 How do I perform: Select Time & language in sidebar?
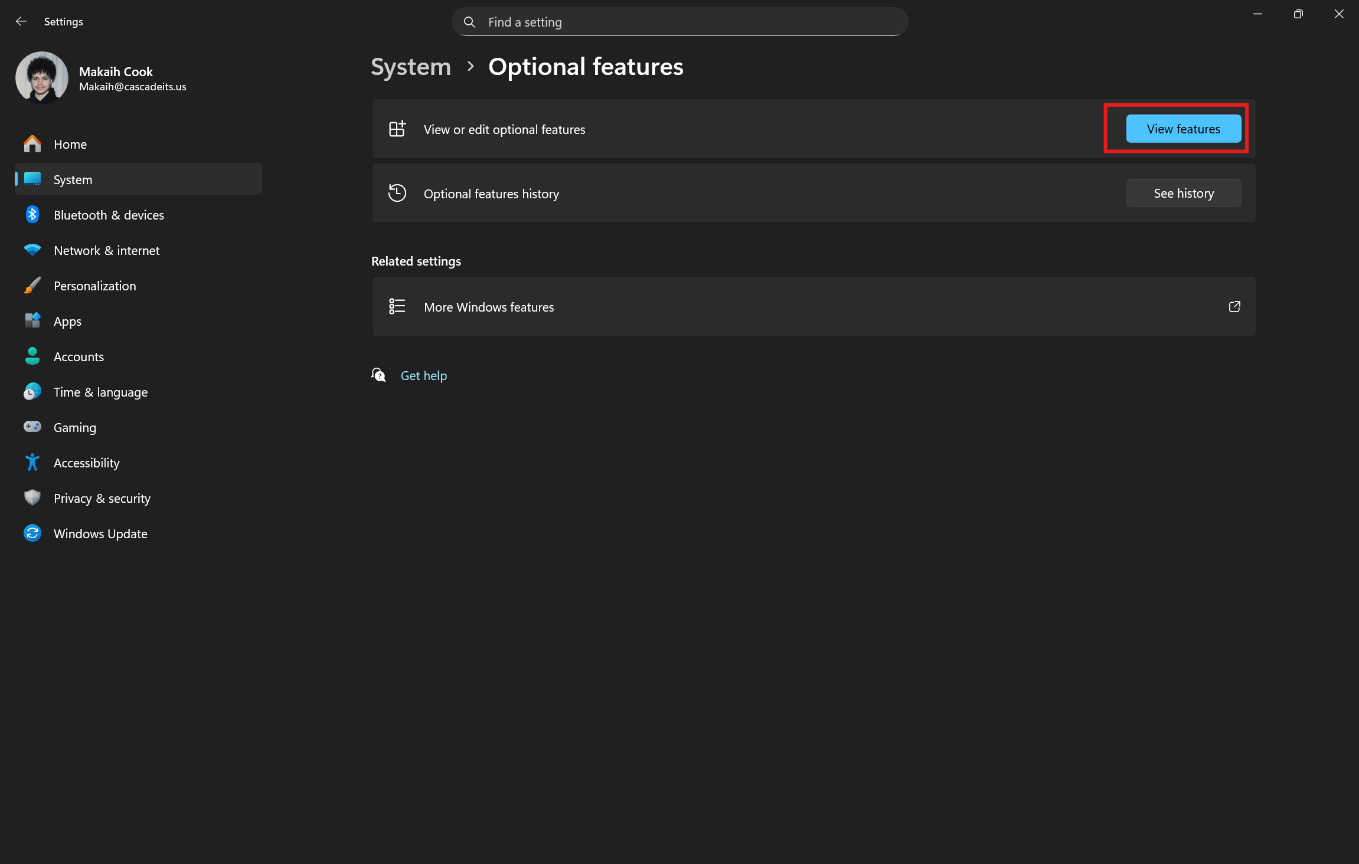(100, 392)
